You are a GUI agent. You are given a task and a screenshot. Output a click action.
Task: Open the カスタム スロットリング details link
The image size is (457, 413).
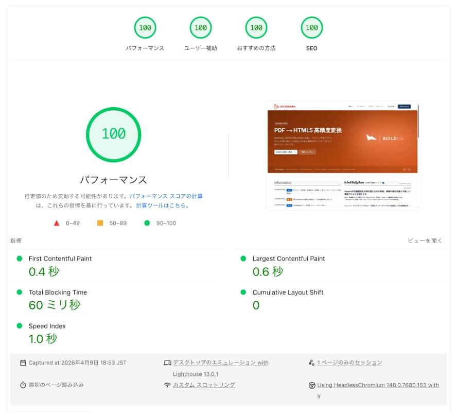coord(204,385)
